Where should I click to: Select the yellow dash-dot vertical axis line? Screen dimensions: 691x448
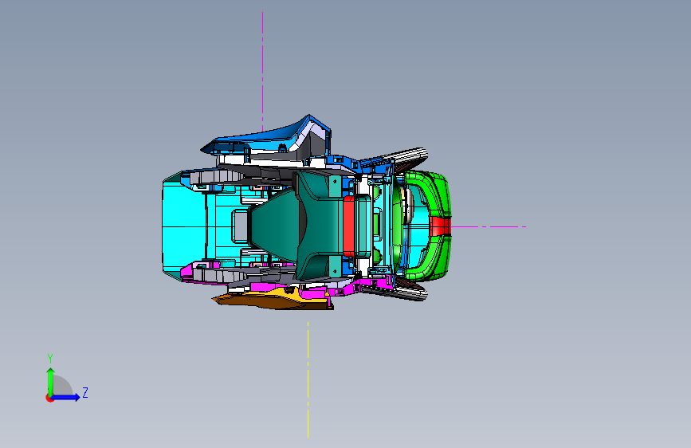308,379
